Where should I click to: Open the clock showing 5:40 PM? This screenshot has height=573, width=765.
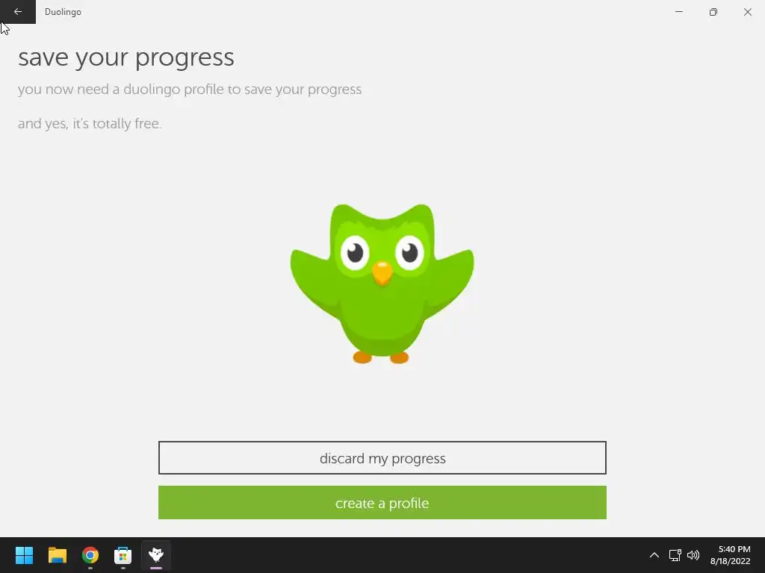tap(730, 555)
